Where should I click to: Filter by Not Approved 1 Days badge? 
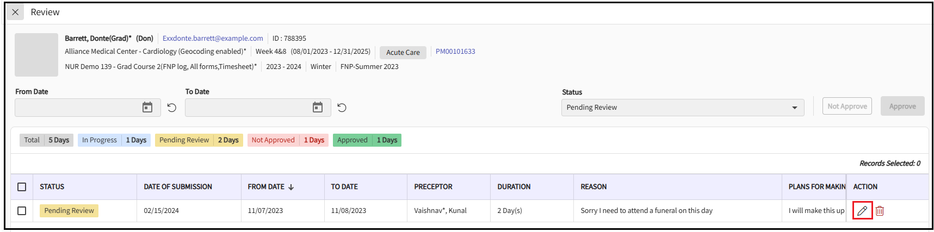[288, 140]
